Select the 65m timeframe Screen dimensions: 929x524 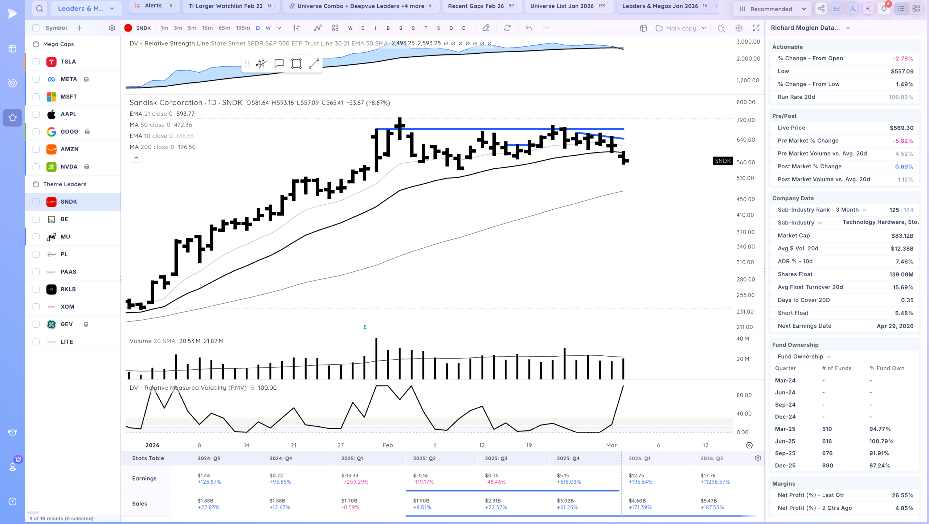[x=224, y=28]
